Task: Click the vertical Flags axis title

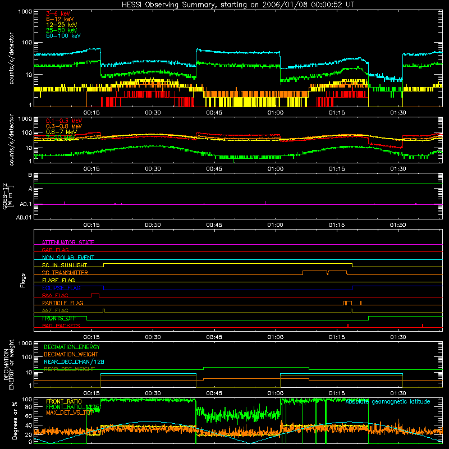Action: pyautogui.click(x=22, y=280)
